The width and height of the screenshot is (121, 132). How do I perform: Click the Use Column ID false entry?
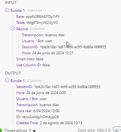pos(33,65)
